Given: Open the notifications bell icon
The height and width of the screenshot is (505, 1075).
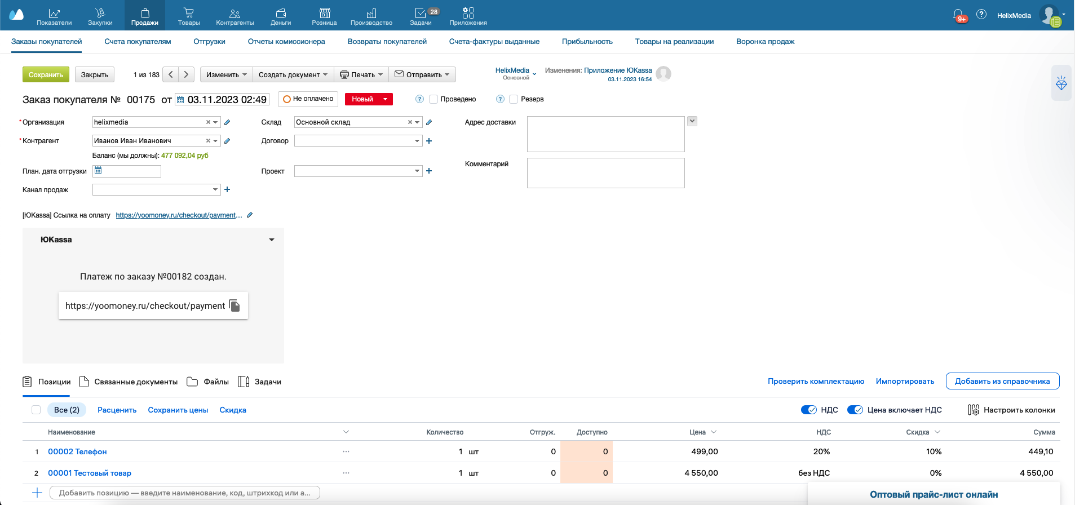Looking at the screenshot, I should point(958,15).
